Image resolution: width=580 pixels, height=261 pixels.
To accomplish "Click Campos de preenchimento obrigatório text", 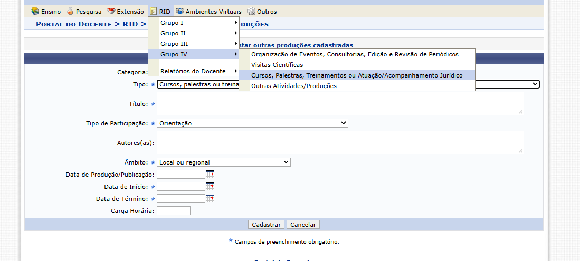I will tap(287, 242).
